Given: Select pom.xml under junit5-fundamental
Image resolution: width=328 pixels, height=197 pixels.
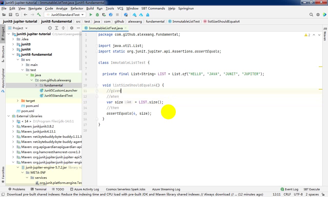Looking at the screenshot, I should click(32, 106).
